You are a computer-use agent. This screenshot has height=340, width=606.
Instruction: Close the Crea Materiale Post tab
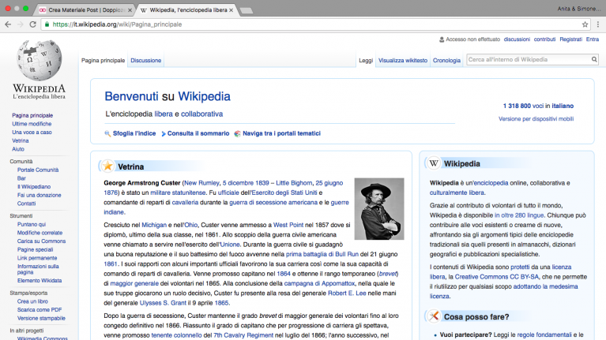point(130,10)
